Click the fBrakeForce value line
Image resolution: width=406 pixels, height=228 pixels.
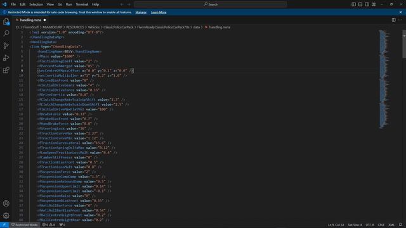click(x=65, y=114)
